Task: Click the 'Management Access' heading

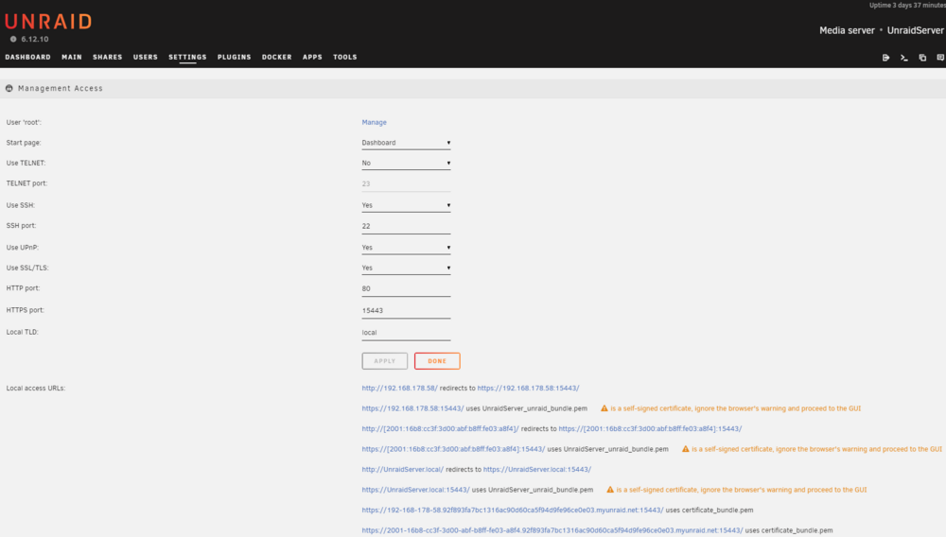Action: [x=61, y=88]
